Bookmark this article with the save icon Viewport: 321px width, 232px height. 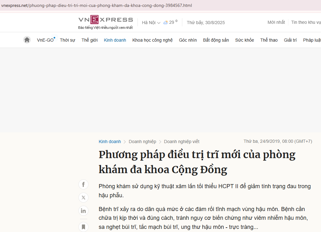pyautogui.click(x=83, y=226)
